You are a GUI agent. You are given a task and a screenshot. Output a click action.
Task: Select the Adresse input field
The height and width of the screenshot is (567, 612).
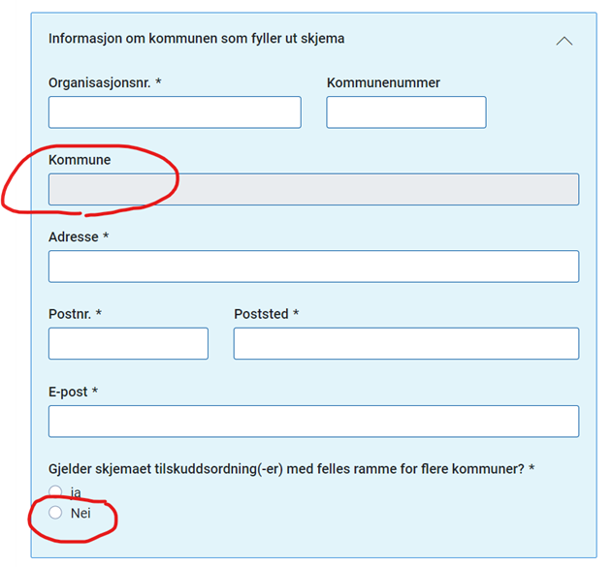pos(314,267)
